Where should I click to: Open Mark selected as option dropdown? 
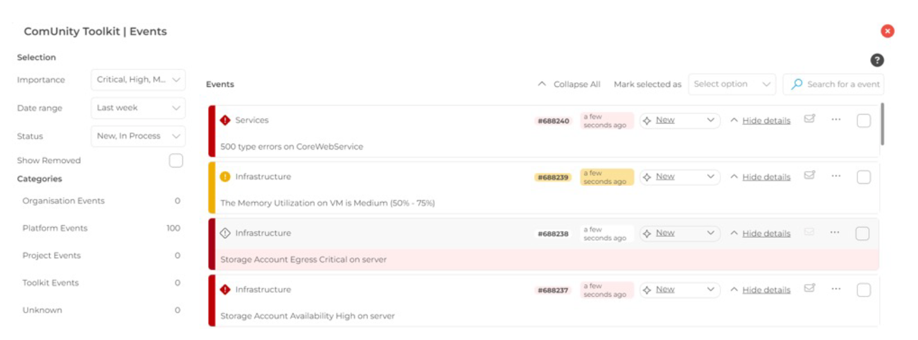point(732,85)
